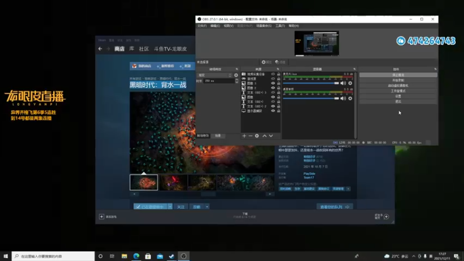Open friends chat icon in Steam
This screenshot has height=261, width=464.
click(386, 216)
